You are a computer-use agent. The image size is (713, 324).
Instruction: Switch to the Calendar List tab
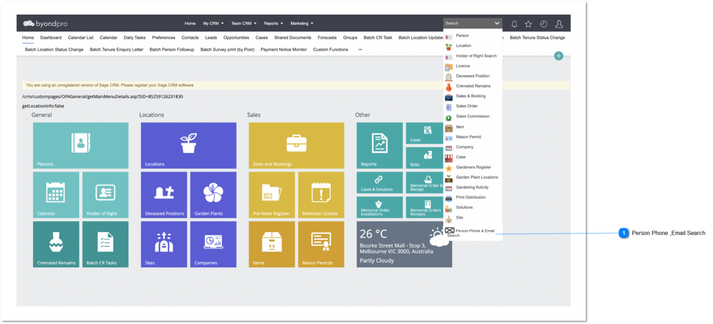pyautogui.click(x=81, y=37)
